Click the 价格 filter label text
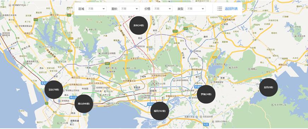 point(147,9)
